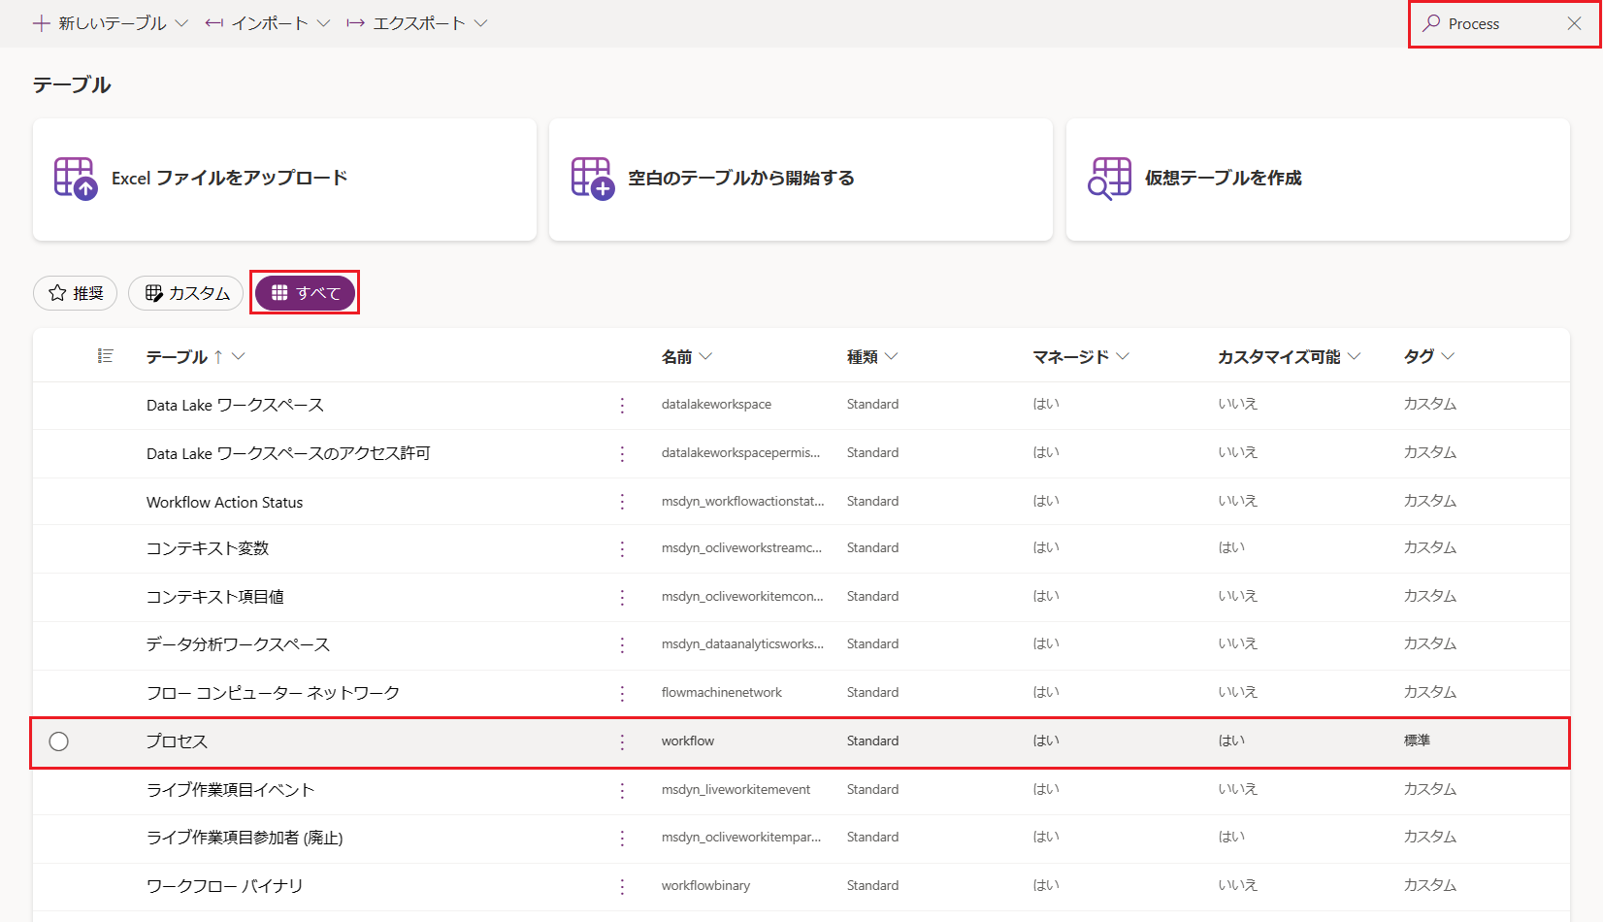Viewport: 1603px width, 922px height.
Task: Expand the 新しいテーブル dropdown
Action: tap(181, 23)
